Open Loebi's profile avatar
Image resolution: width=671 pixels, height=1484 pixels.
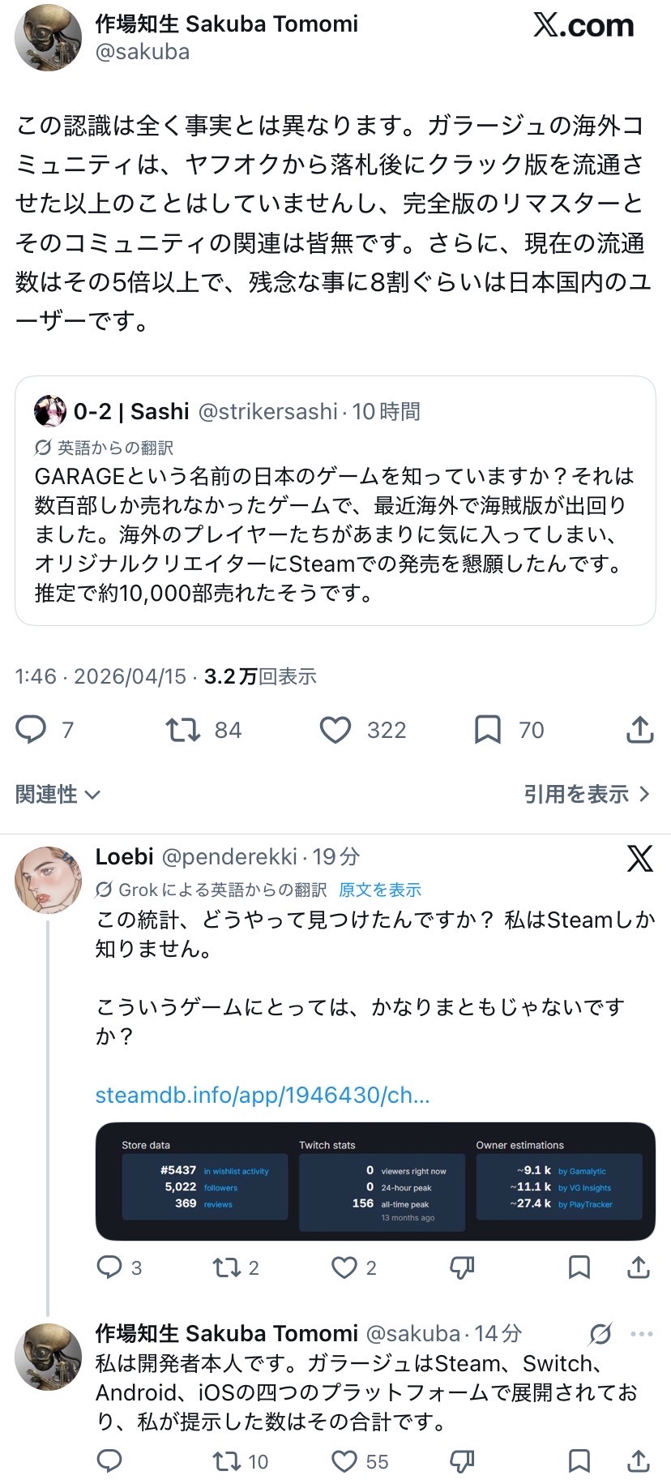click(49, 880)
